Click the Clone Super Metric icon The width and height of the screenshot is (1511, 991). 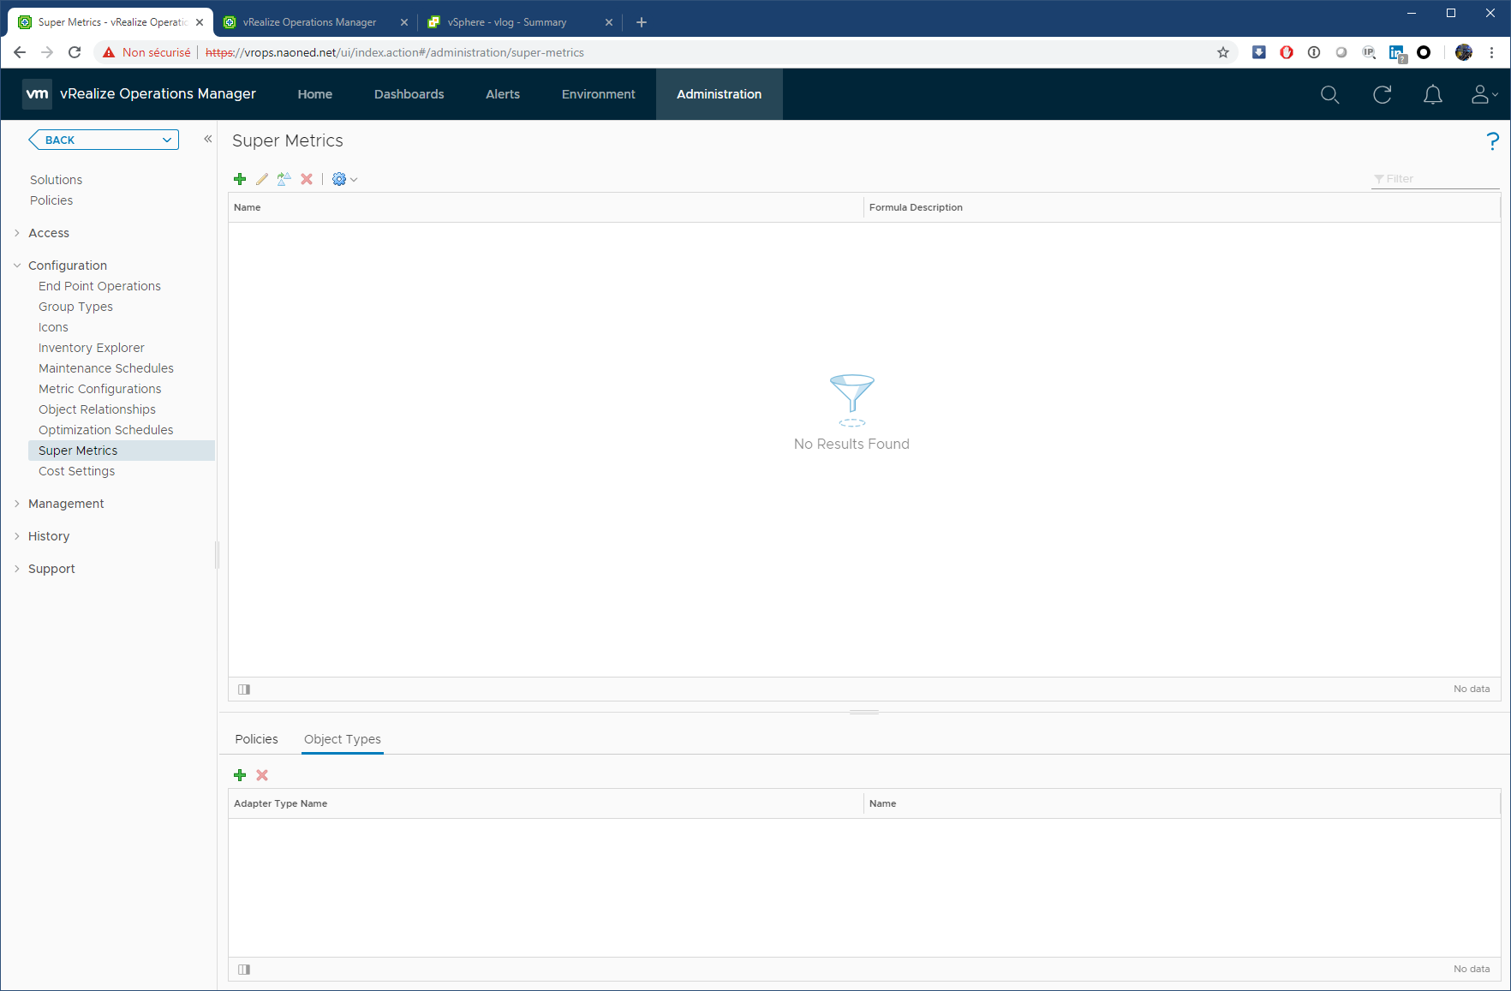coord(284,179)
